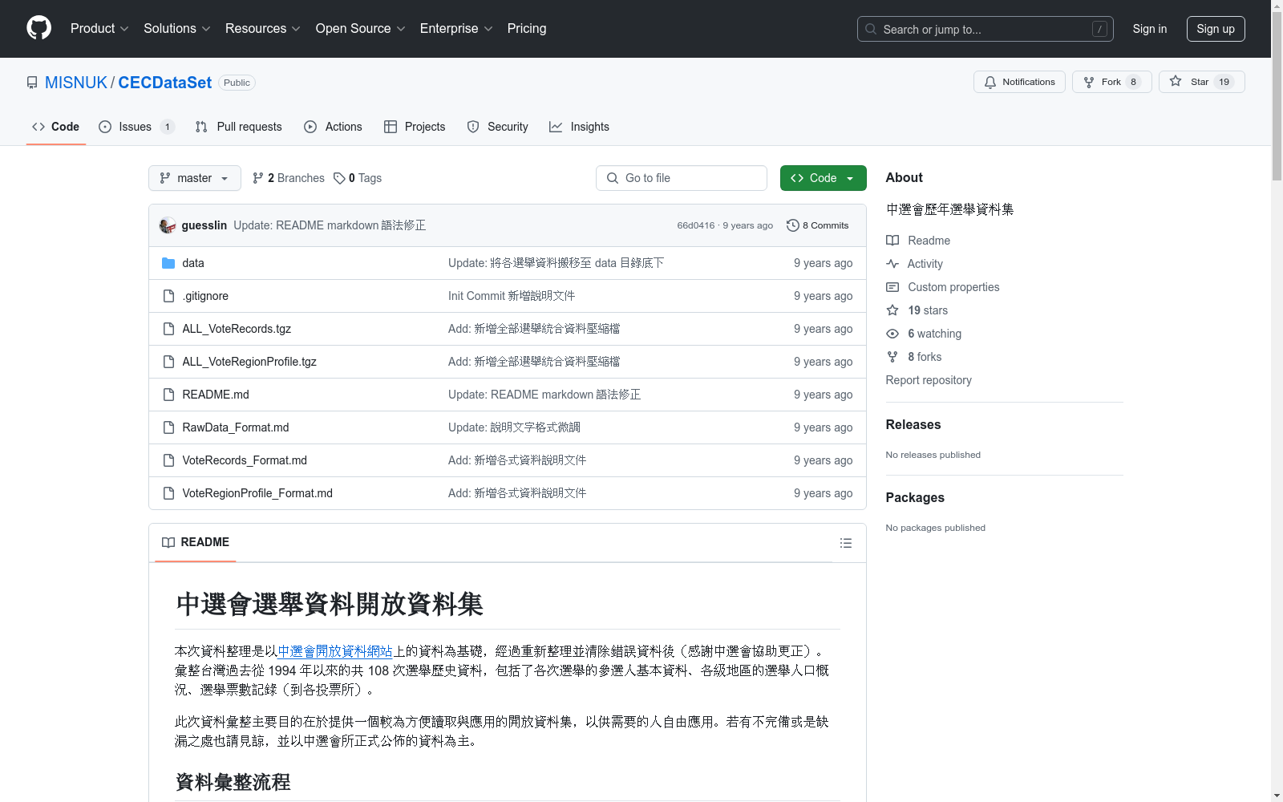
Task: Open the data folder name
Action: (x=193, y=263)
